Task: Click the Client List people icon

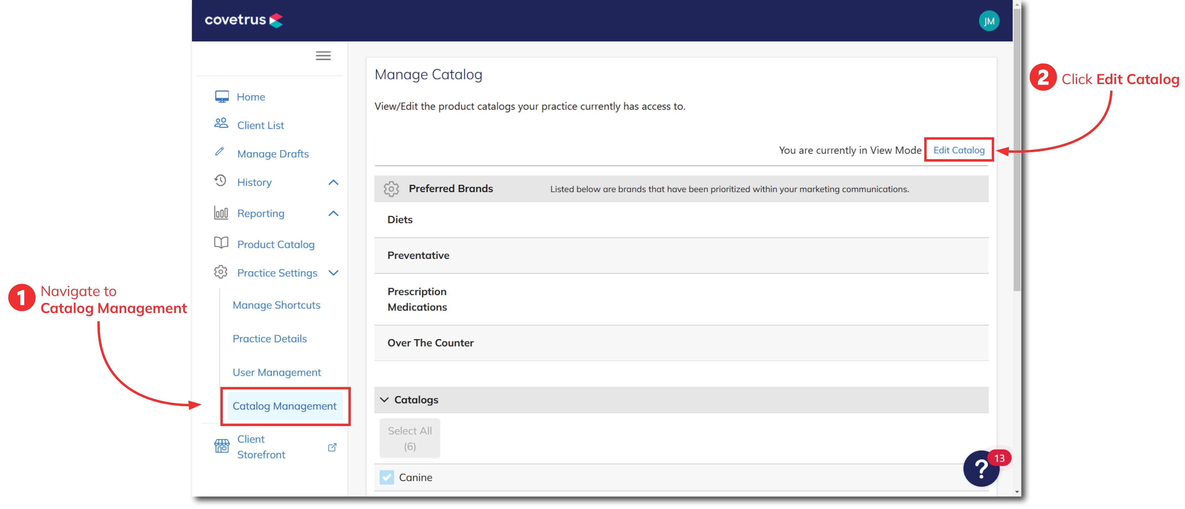Action: click(x=221, y=124)
